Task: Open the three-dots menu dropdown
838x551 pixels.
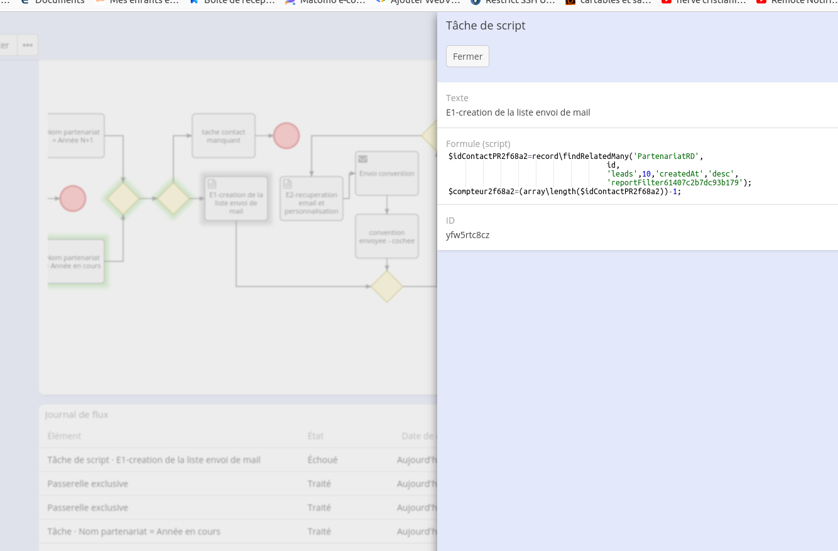Action: point(28,45)
